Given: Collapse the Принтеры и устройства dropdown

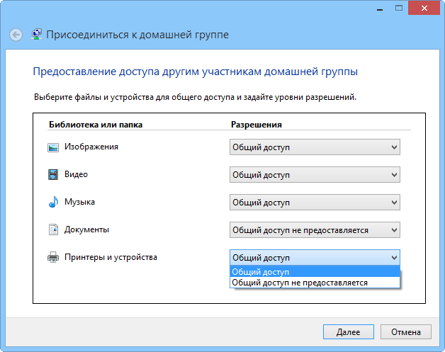Looking at the screenshot, I should [x=315, y=258].
